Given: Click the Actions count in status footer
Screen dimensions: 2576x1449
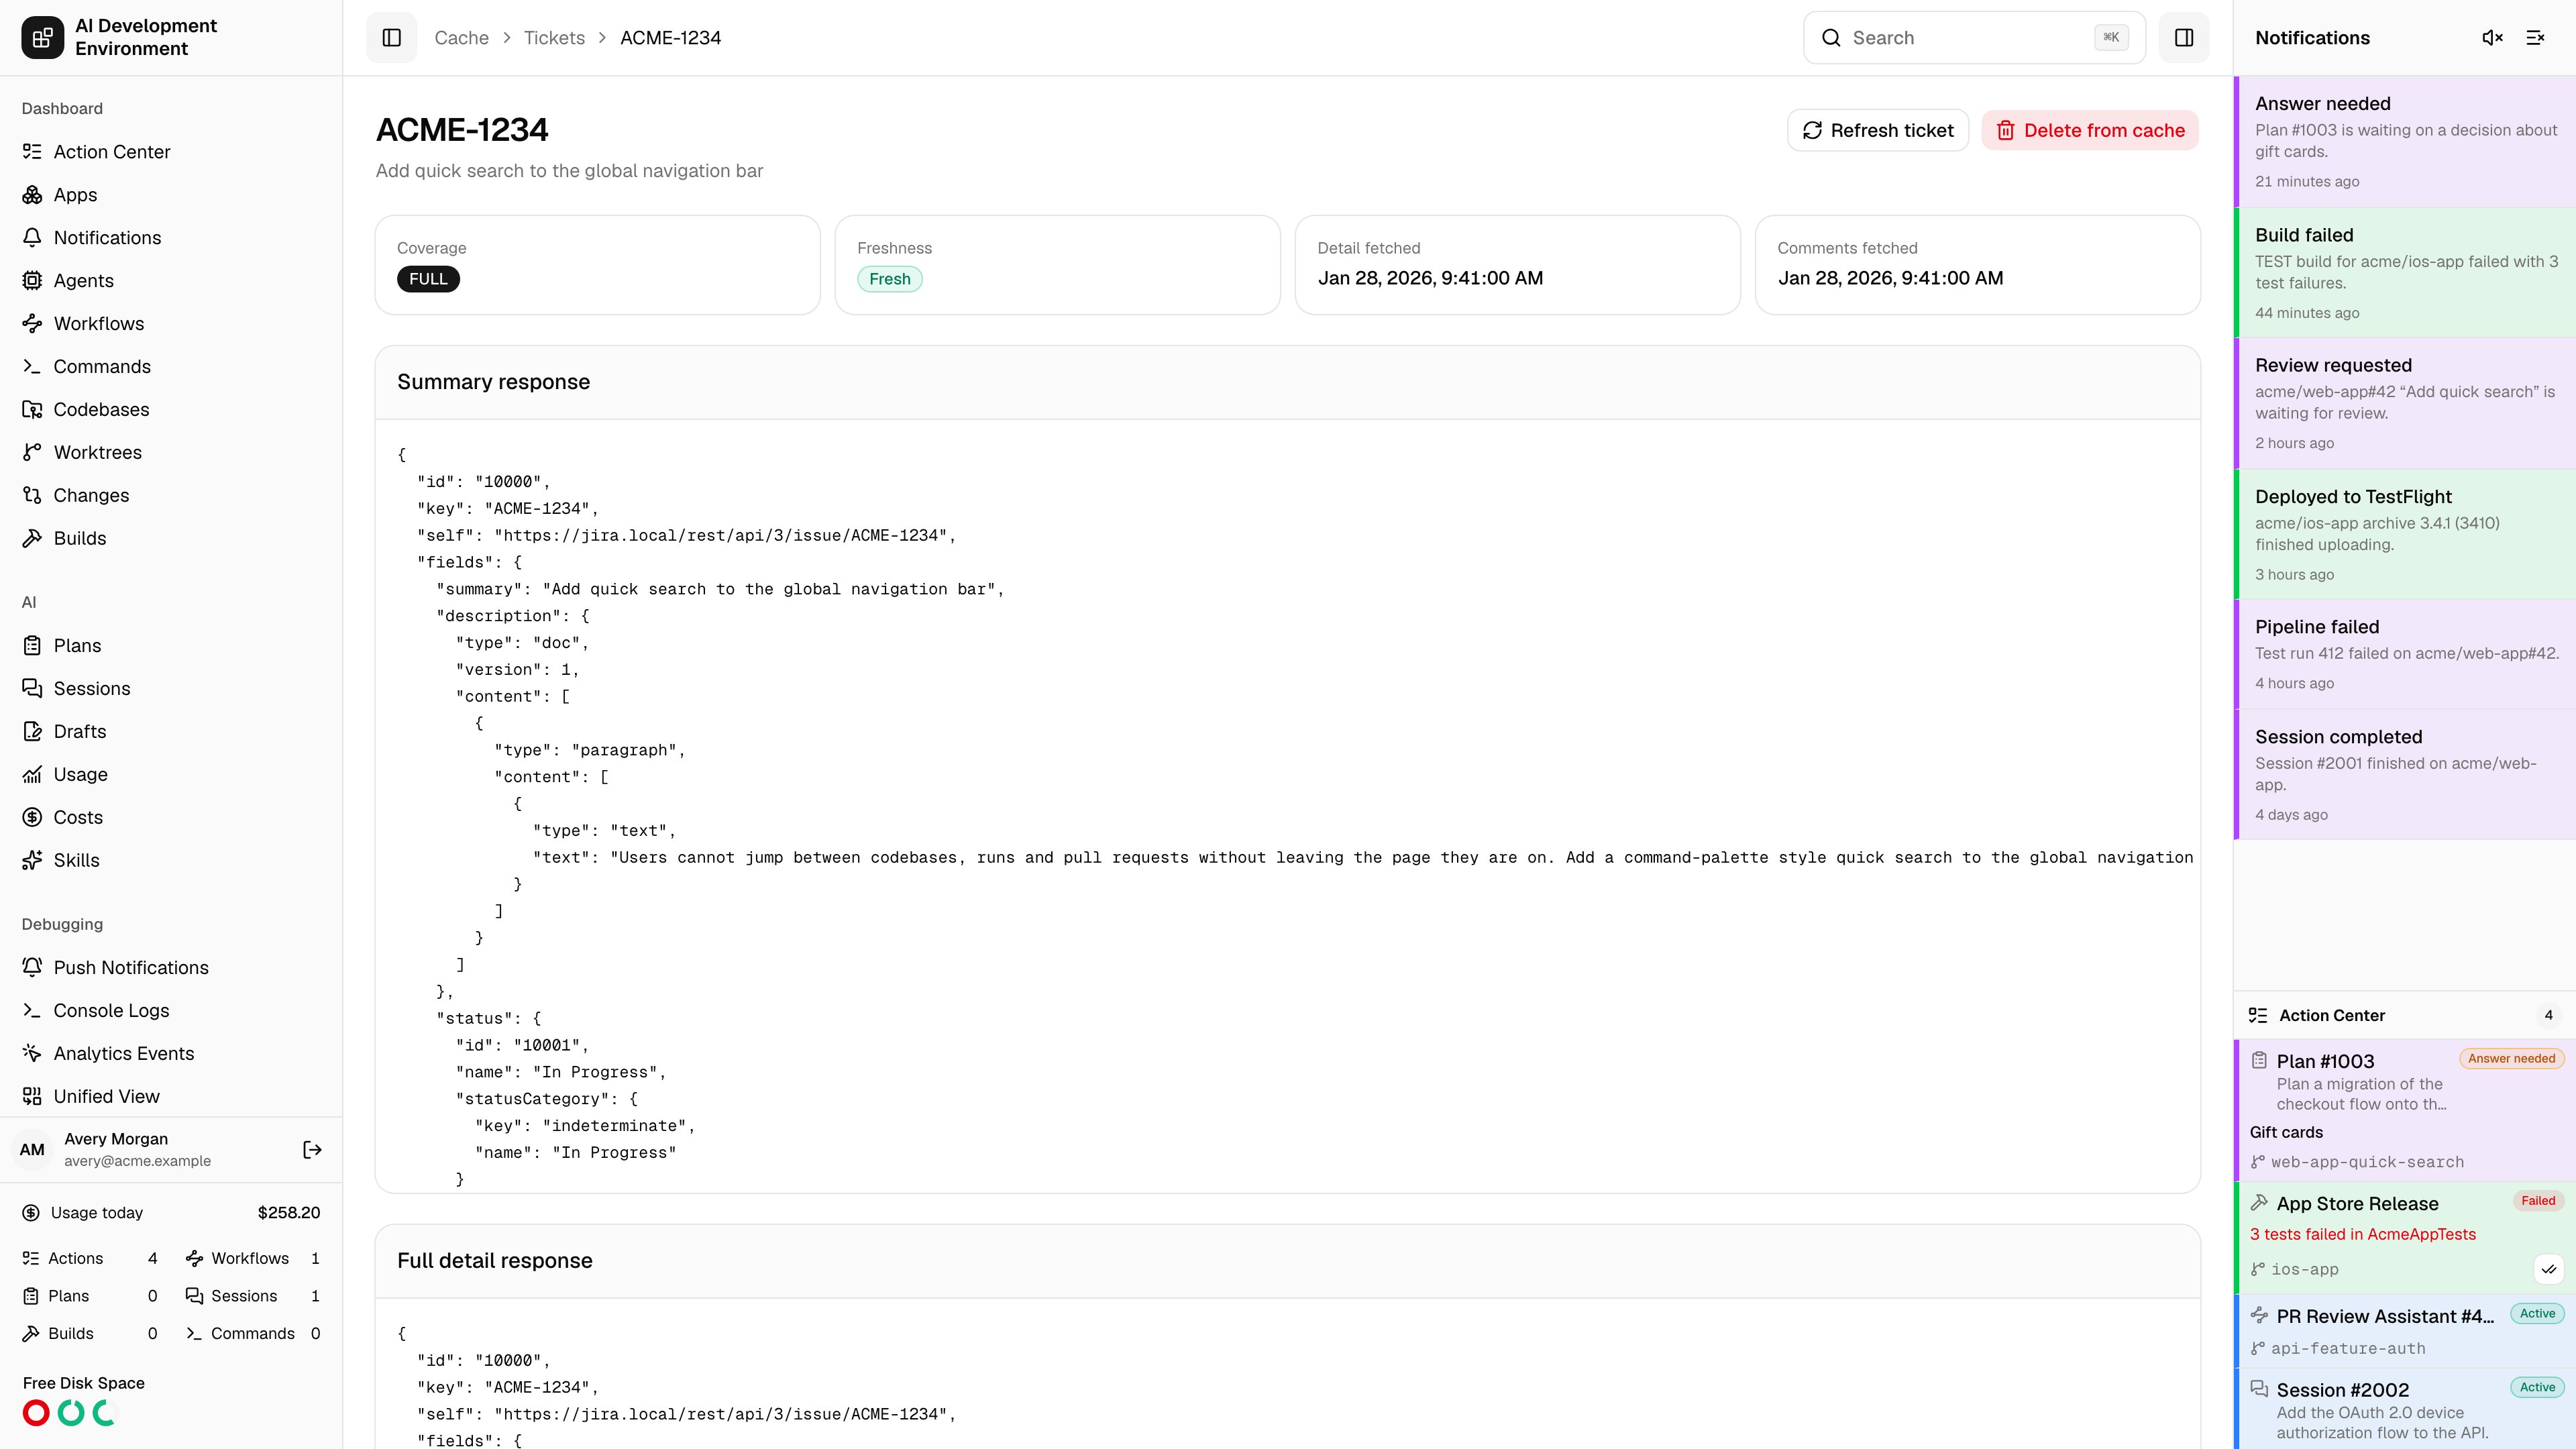Looking at the screenshot, I should (x=89, y=1259).
